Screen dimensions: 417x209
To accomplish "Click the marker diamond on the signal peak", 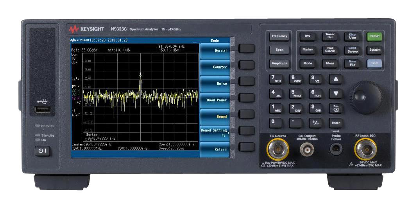I will pyautogui.click(x=140, y=74).
